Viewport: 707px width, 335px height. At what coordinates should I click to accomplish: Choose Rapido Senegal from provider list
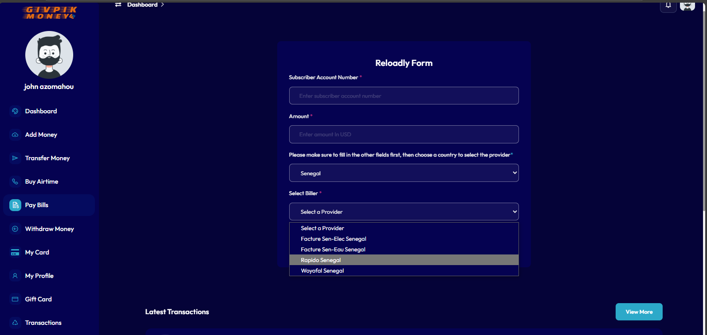click(321, 260)
